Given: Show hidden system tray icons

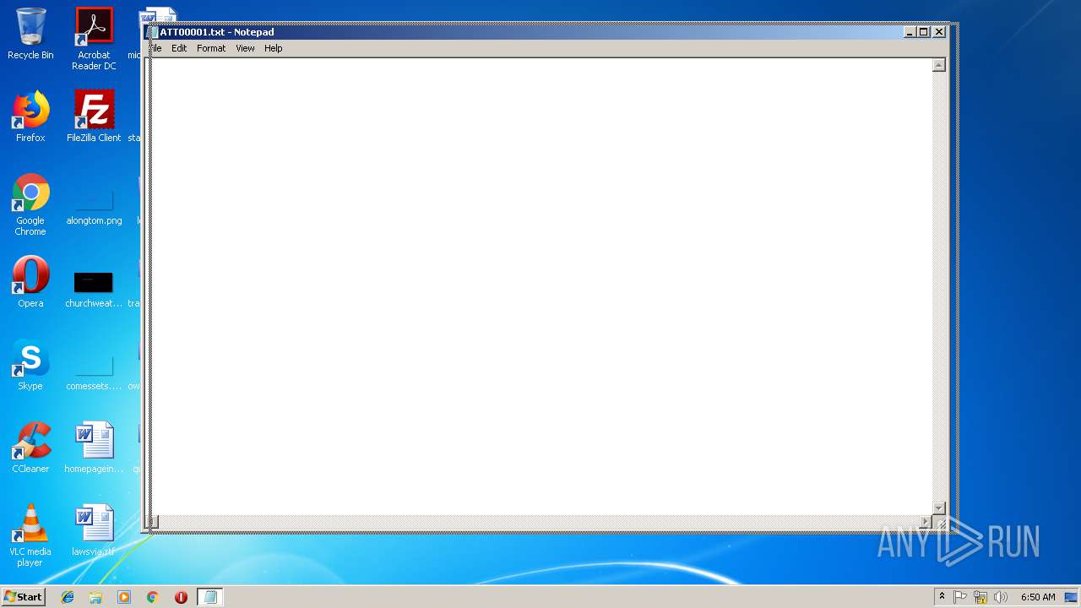Looking at the screenshot, I should (x=942, y=597).
